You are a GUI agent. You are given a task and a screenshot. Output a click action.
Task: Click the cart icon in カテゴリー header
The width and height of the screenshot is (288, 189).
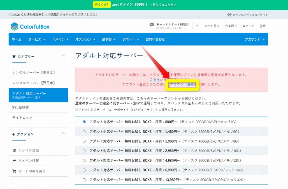(14, 56)
